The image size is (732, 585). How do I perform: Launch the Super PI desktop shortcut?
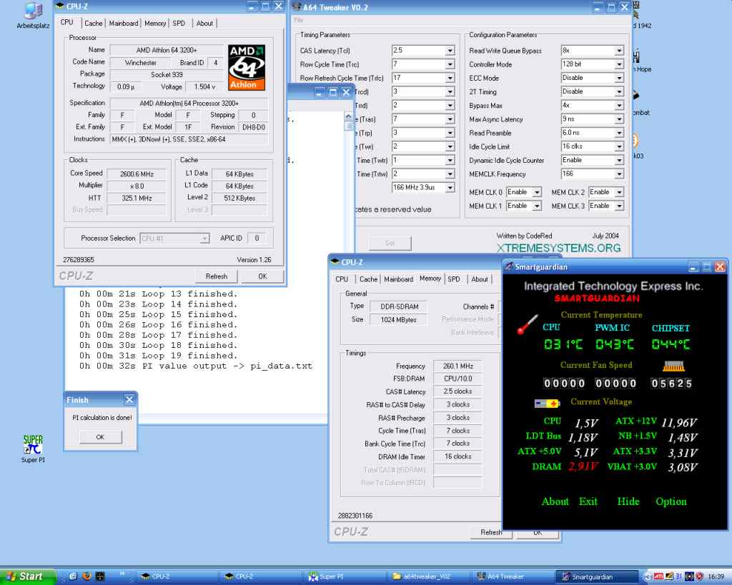click(33, 449)
